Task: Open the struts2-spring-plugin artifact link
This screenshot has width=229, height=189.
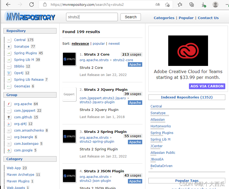Action: 97,142
